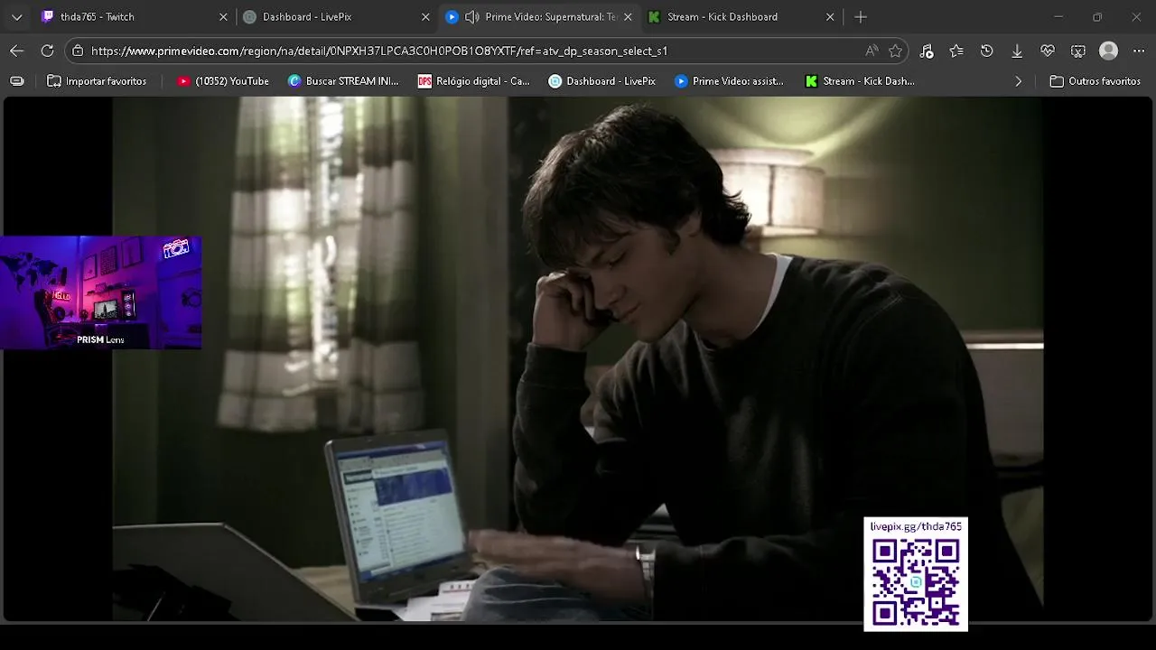Viewport: 1156px width, 650px height.
Task: Expand the Outros favoritos folder
Action: tap(1095, 81)
